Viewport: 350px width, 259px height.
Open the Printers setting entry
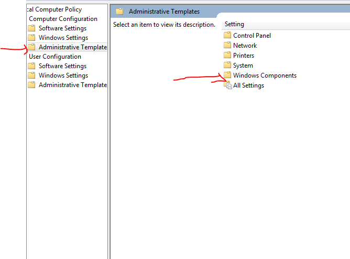tap(244, 56)
